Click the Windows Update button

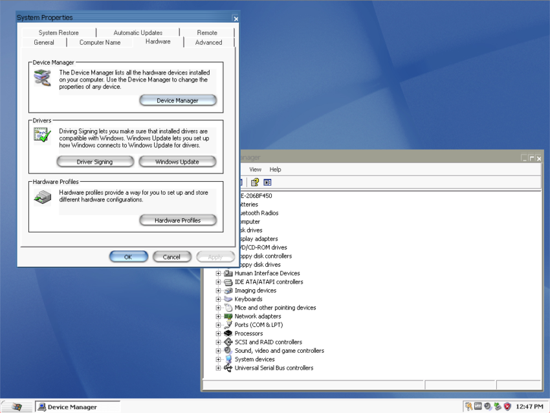pos(177,162)
